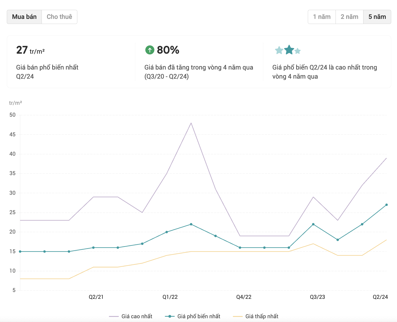Click the Q3/23 x-axis label
This screenshot has height=322, width=397.
317,297
